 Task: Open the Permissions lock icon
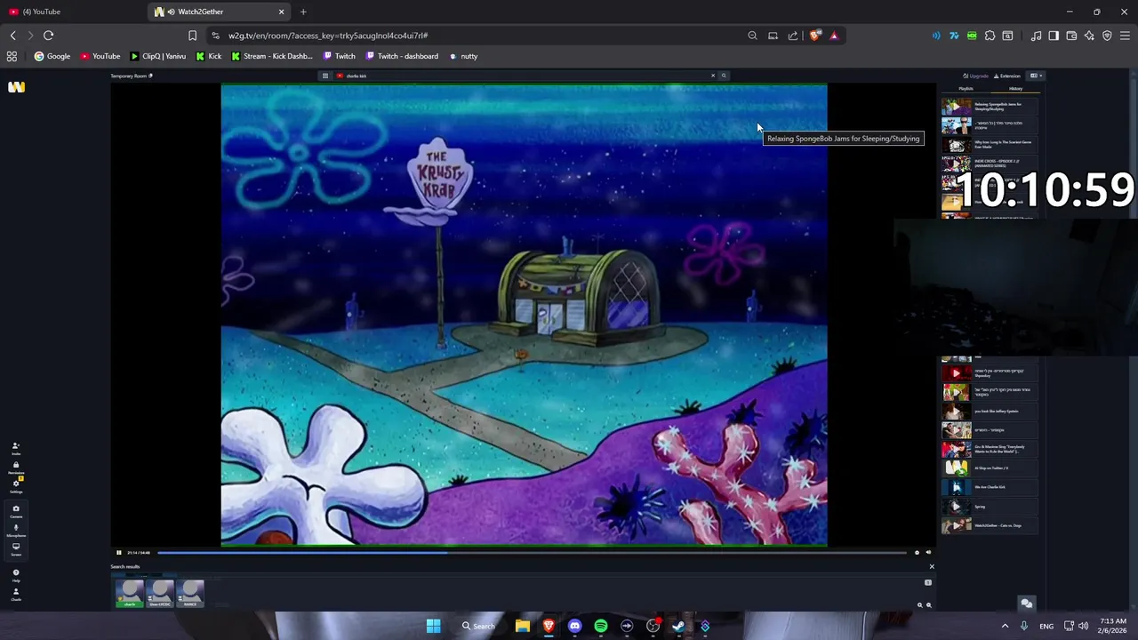15,467
